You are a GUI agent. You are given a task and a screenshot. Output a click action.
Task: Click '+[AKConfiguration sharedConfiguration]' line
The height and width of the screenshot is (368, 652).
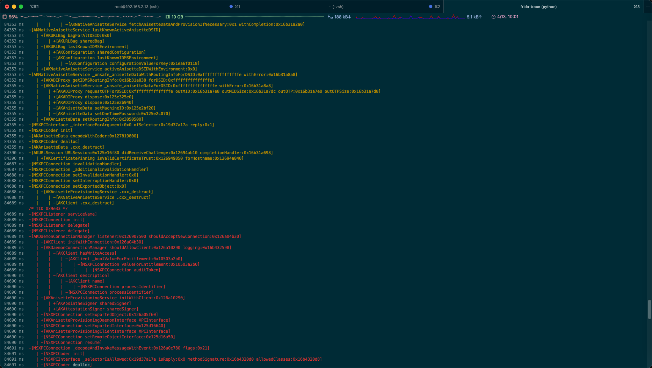pos(99,52)
